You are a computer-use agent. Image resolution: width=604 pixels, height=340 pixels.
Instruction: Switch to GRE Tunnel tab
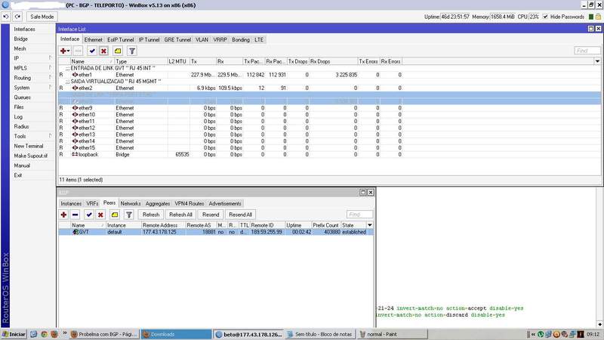(x=177, y=40)
